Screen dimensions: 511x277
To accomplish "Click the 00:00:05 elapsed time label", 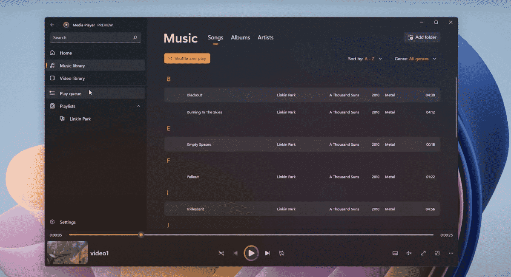I will 56,235.
